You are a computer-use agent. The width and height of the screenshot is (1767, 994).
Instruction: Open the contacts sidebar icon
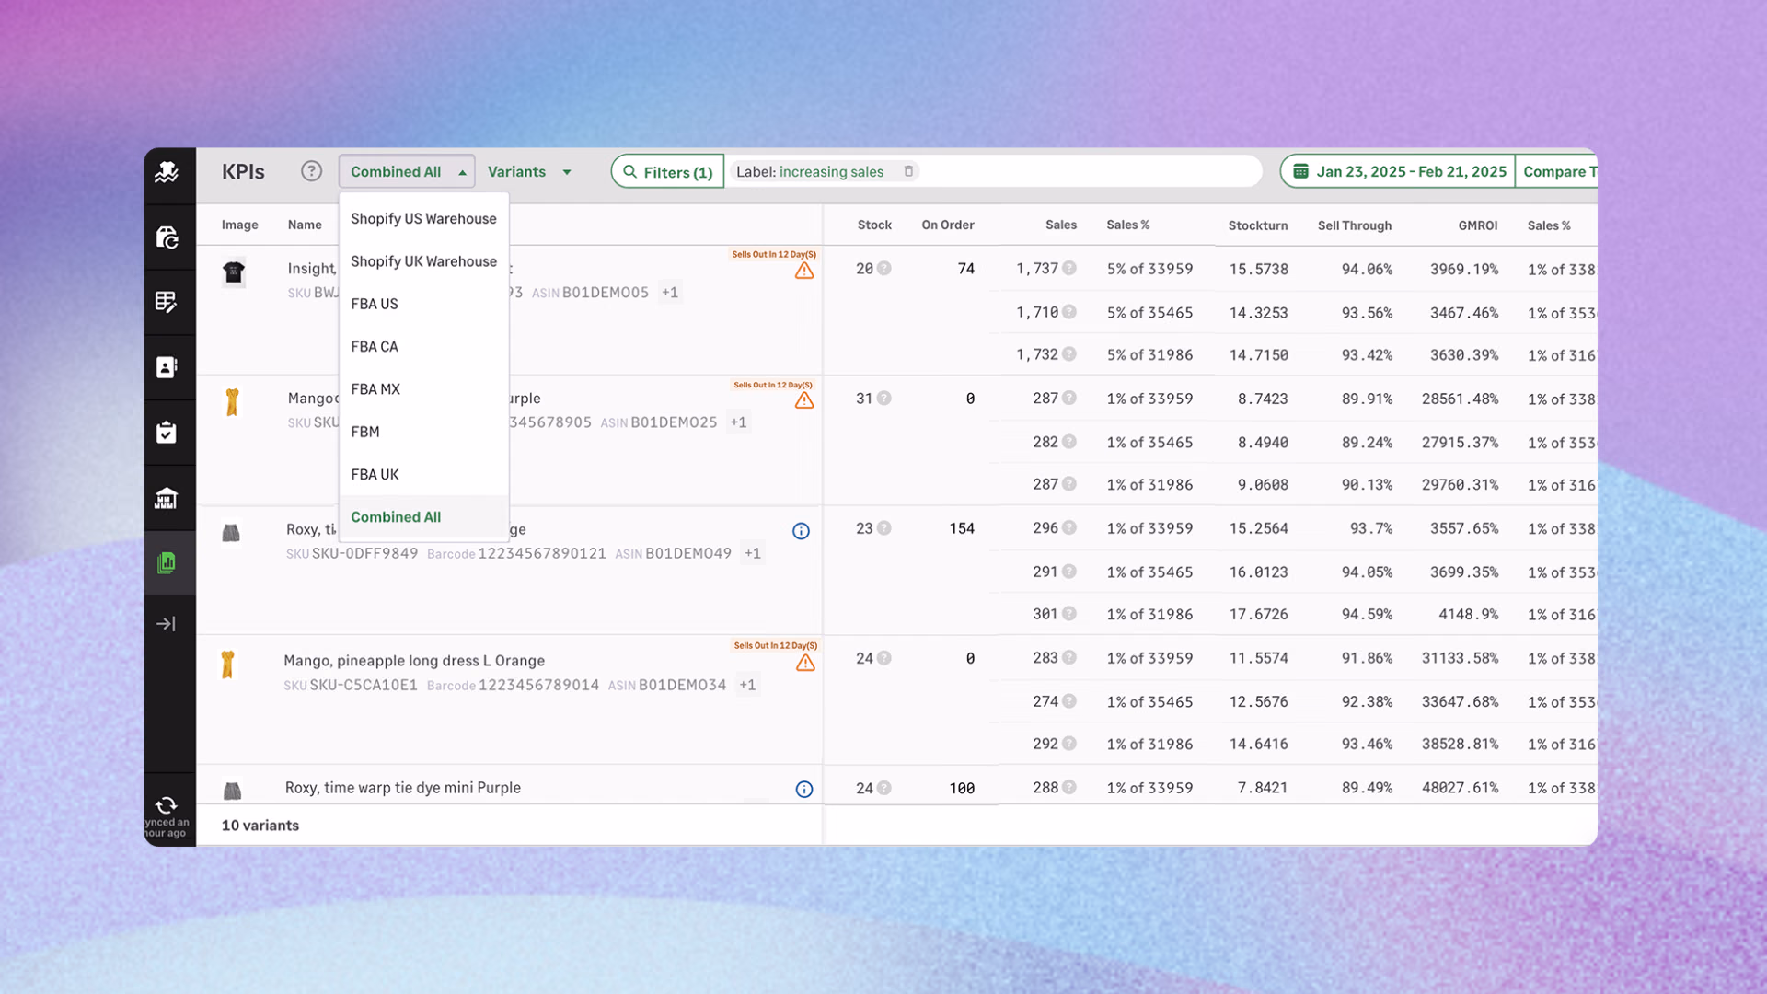[x=167, y=367]
